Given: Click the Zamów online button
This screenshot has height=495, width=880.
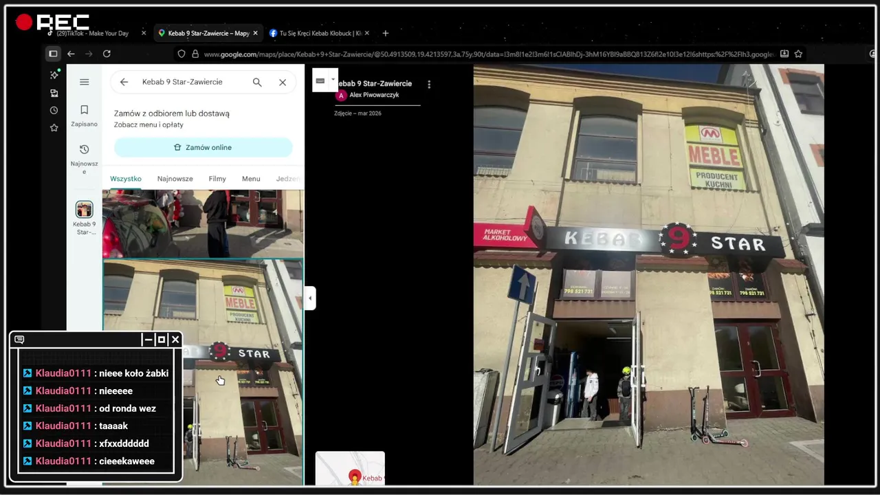Looking at the screenshot, I should 203,147.
